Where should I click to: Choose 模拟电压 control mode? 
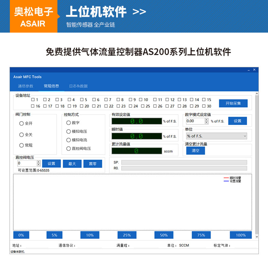[x=69, y=131]
